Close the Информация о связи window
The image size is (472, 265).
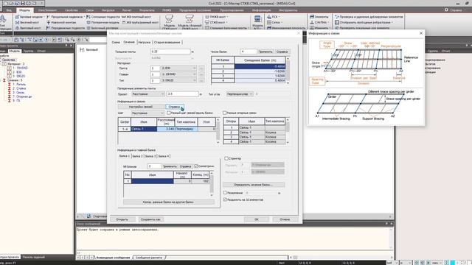click(x=421, y=33)
